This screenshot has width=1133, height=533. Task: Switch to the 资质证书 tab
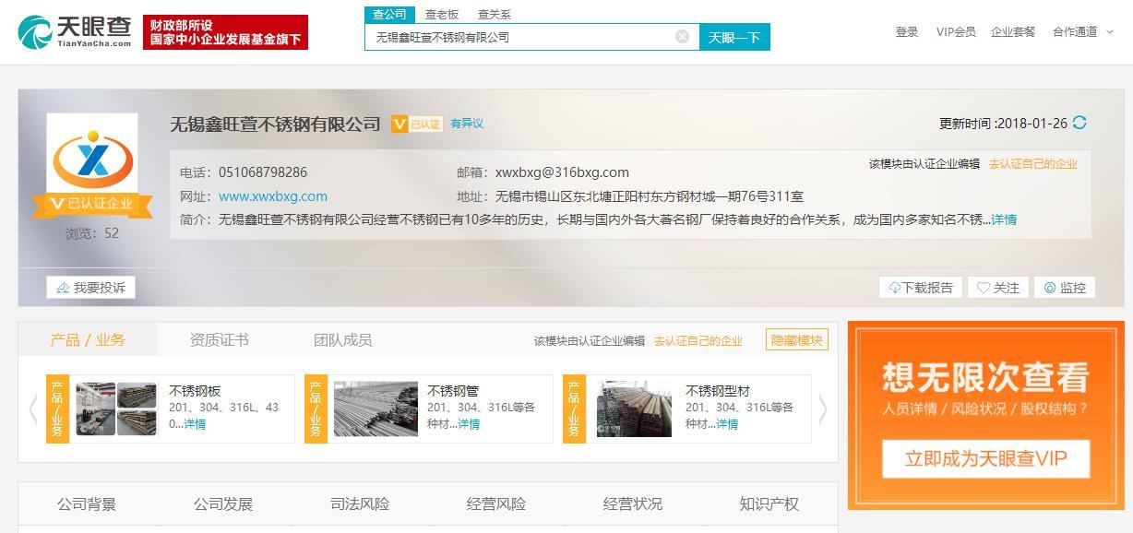220,339
